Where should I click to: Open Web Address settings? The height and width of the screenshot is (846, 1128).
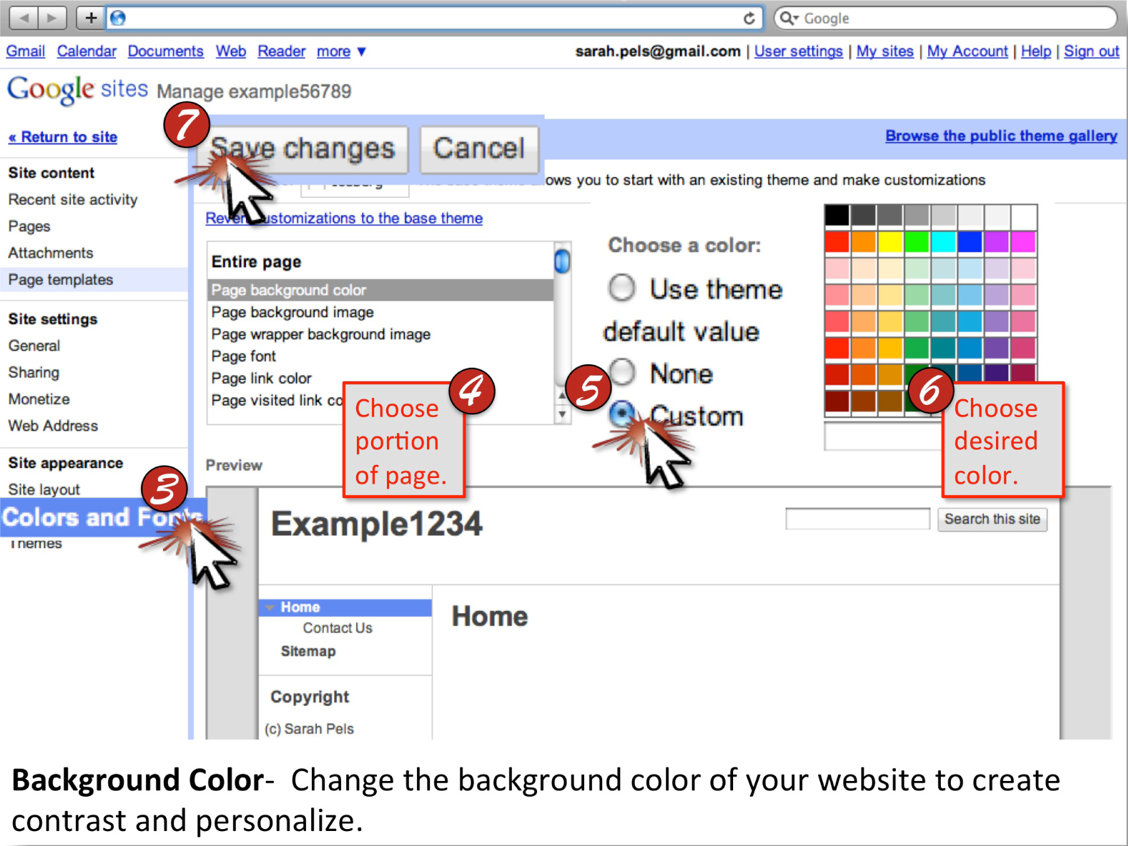[53, 426]
